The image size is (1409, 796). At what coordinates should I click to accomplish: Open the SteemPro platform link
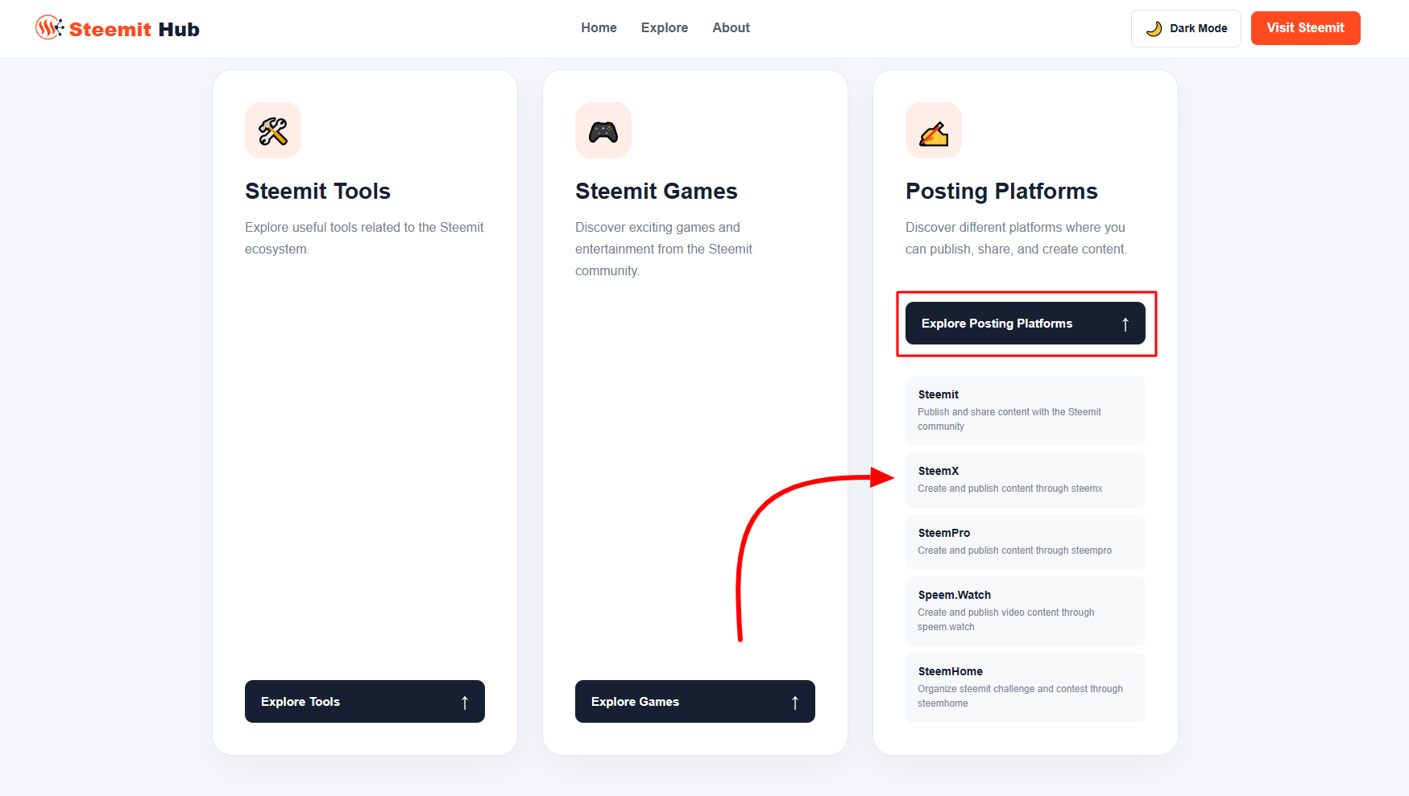point(1026,542)
